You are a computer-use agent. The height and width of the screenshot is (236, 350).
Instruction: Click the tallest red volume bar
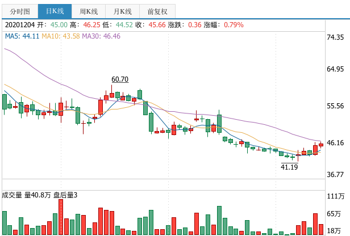(61, 217)
